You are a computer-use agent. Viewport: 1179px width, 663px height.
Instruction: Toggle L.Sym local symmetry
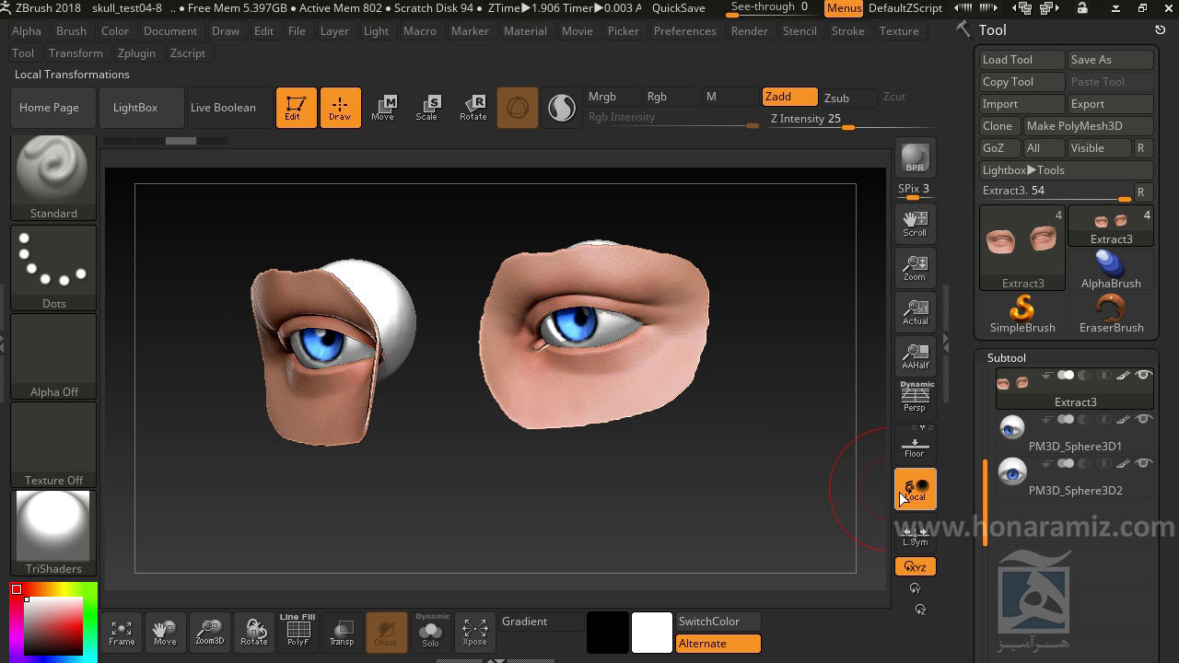coord(915,534)
